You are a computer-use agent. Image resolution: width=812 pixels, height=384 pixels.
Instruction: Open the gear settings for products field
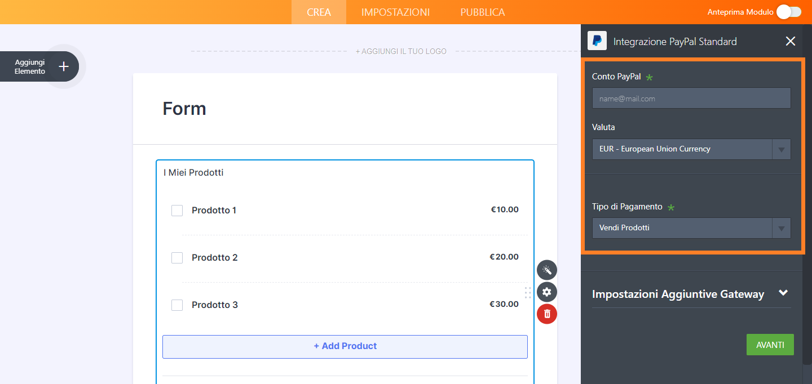click(x=547, y=292)
